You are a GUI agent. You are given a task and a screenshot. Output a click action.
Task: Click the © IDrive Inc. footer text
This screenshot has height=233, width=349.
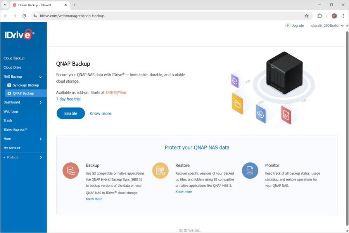click(x=190, y=230)
